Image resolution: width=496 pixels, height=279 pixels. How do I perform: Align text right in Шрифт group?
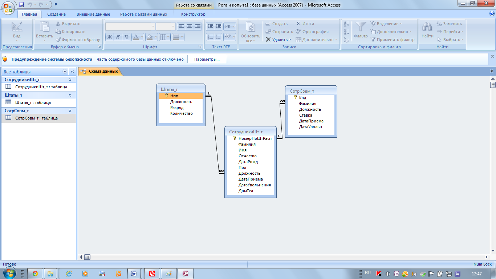[x=198, y=27]
